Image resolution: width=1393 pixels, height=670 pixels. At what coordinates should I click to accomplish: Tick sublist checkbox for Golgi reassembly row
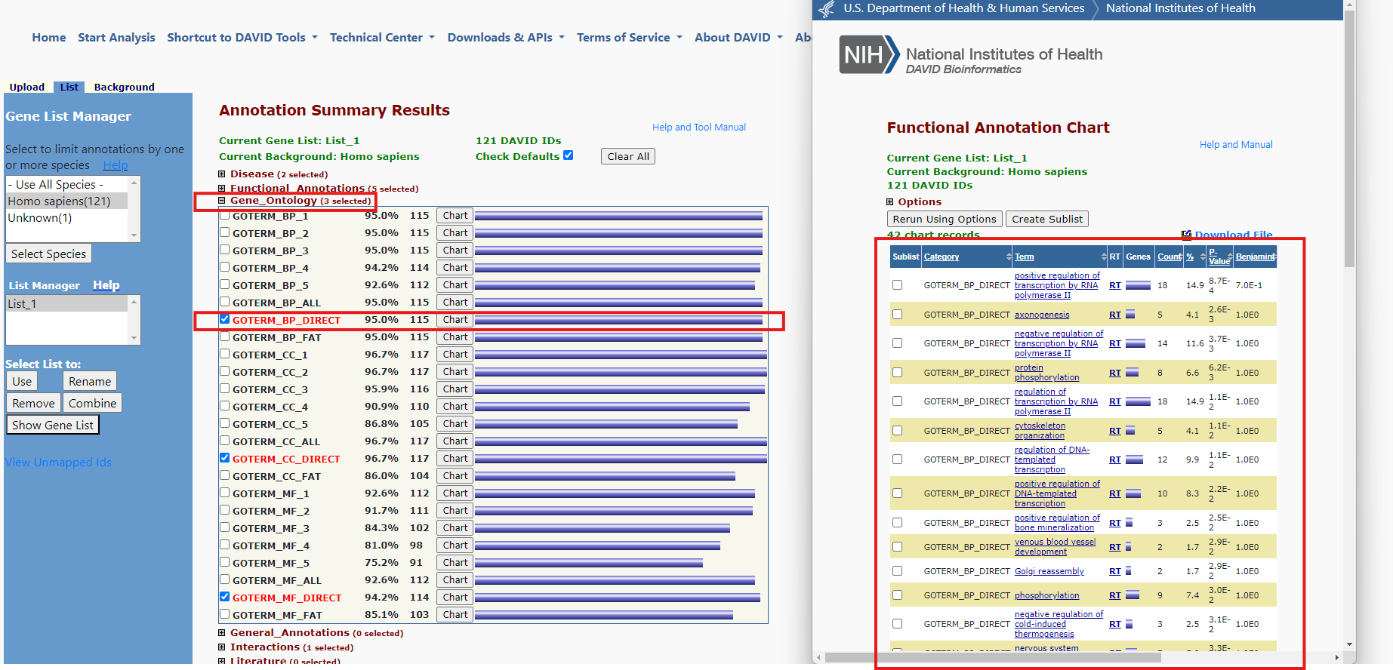click(897, 571)
